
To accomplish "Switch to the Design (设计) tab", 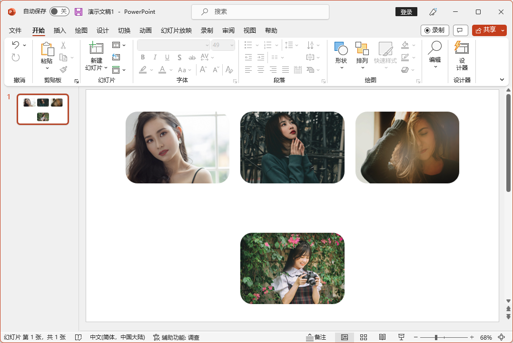I will (103, 30).
